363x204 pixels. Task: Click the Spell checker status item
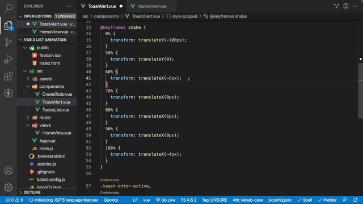(305, 200)
